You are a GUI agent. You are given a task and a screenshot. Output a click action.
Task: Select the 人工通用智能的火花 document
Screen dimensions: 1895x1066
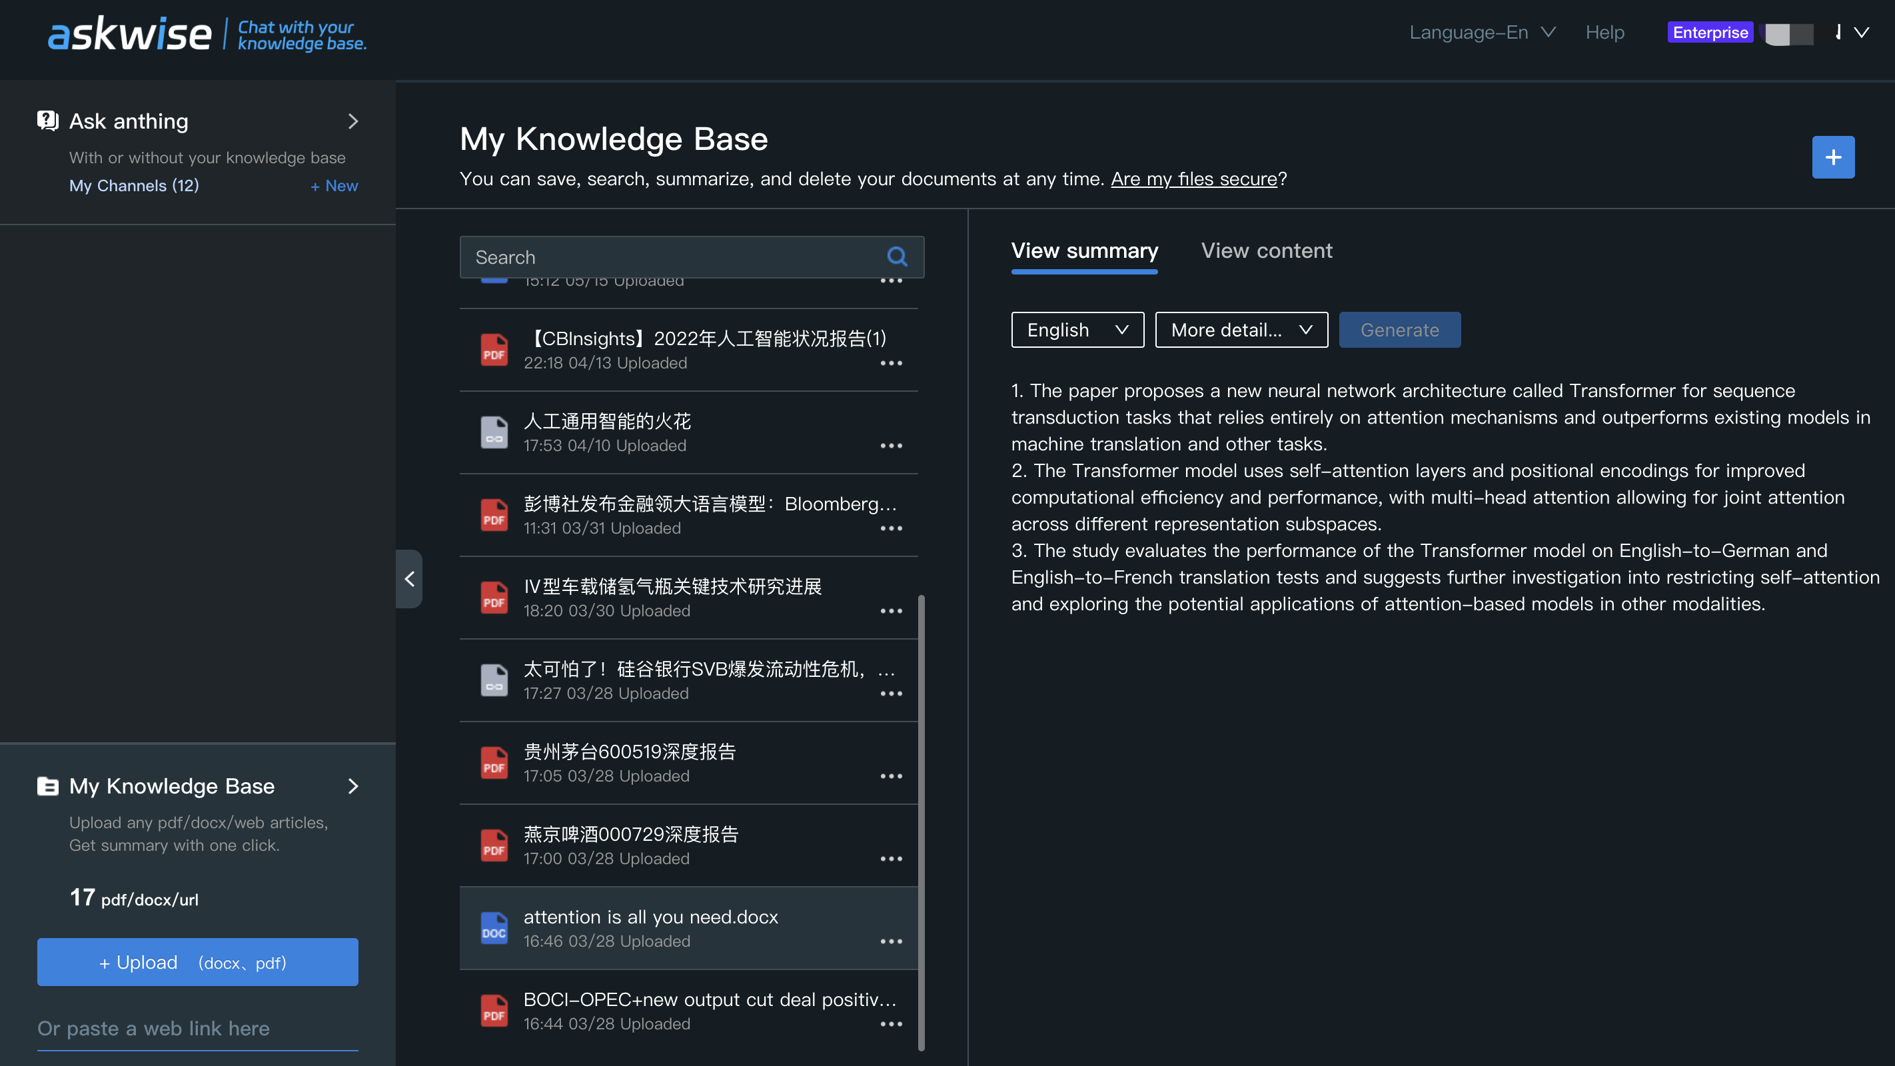point(688,432)
